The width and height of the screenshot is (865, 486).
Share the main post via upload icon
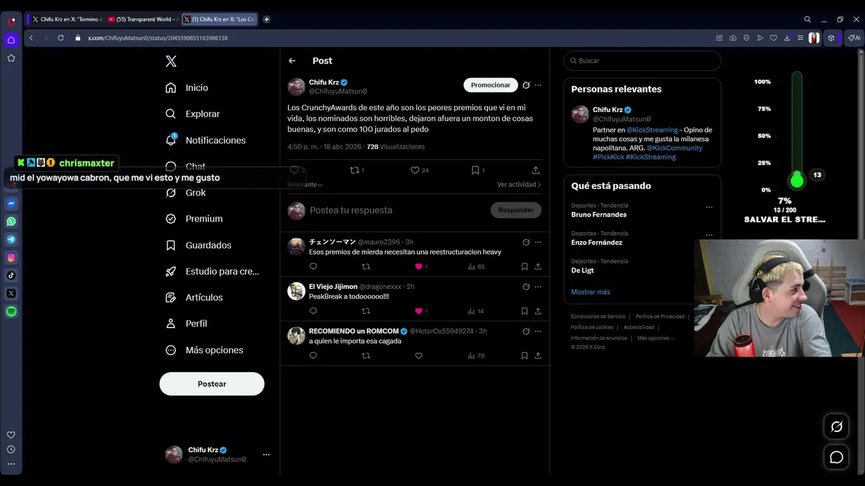[x=536, y=170]
